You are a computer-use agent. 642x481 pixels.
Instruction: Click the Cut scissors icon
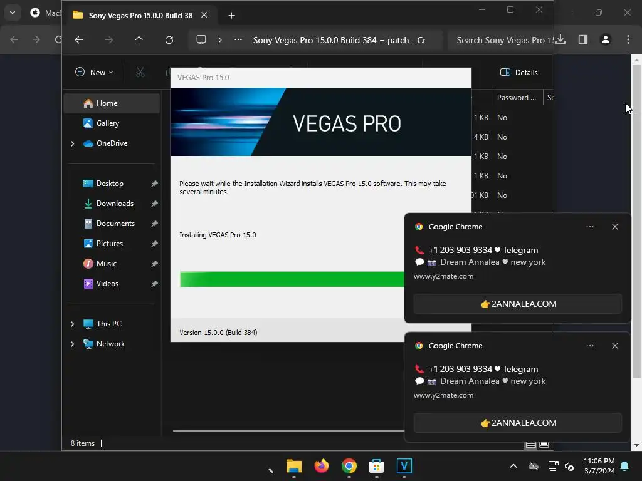click(x=140, y=73)
